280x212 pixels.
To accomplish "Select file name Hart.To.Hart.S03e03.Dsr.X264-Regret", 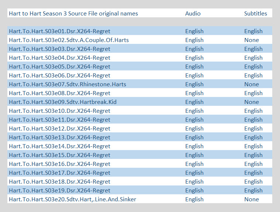I will click(x=60, y=49).
